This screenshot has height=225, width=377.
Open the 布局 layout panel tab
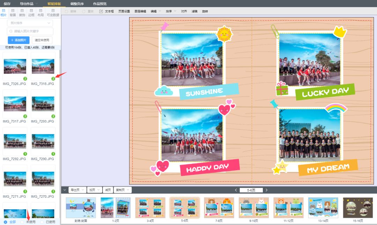pos(40,13)
